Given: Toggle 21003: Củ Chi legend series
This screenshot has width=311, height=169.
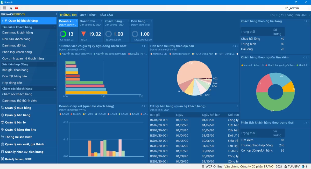Looking at the screenshot, I should click(x=160, y=54).
